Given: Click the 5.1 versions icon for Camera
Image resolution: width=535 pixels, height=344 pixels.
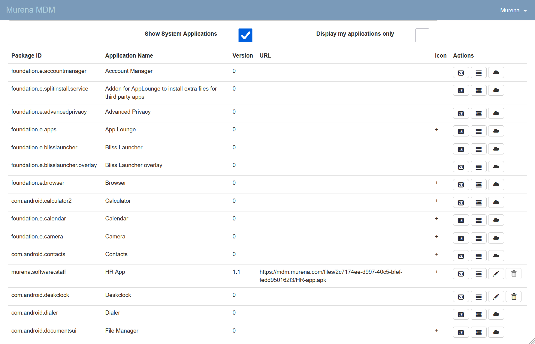Looking at the screenshot, I should (x=461, y=238).
